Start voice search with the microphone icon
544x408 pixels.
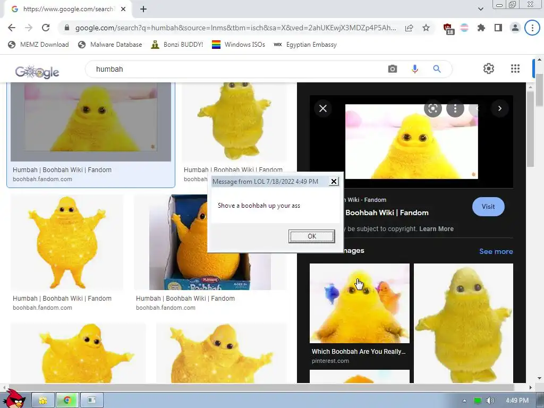pos(414,69)
